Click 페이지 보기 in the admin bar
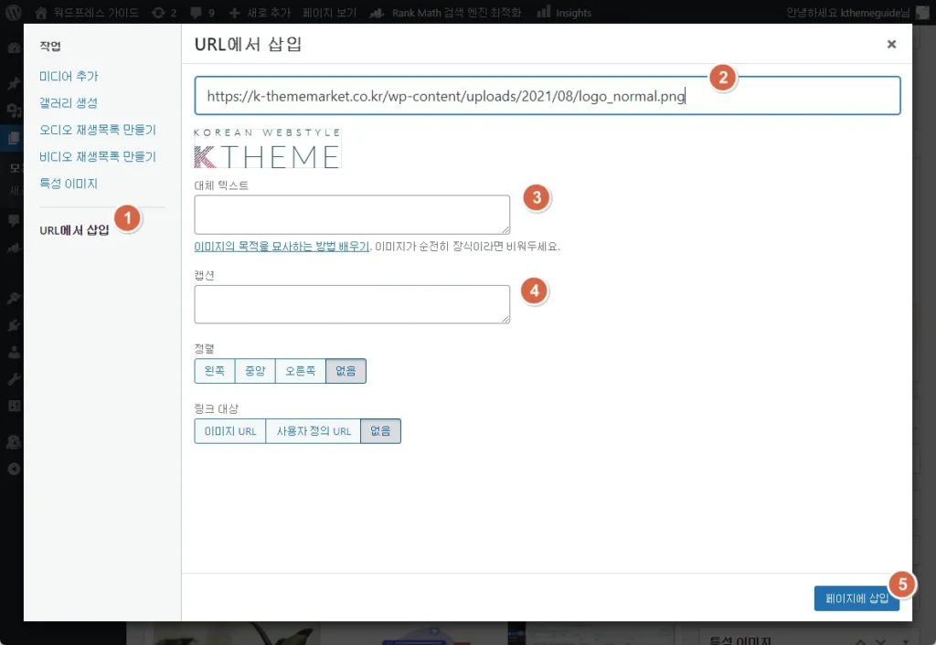The height and width of the screenshot is (645, 936). pyautogui.click(x=329, y=13)
